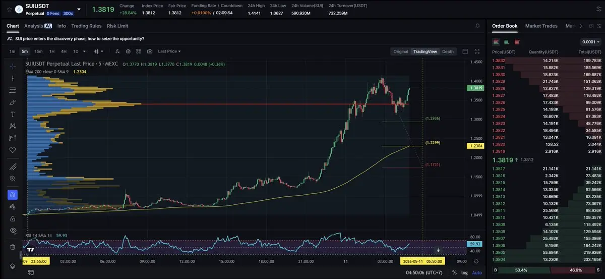
Task: Switch chart view to TradingView
Action: 425,51
